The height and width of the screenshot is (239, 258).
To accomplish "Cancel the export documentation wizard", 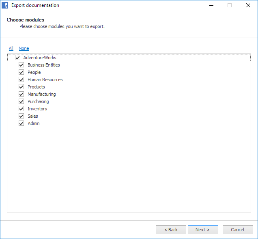I will 238,230.
